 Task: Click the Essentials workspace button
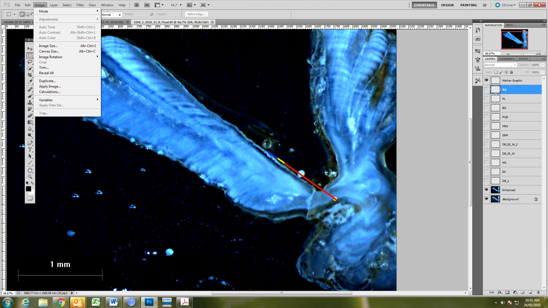[x=424, y=5]
